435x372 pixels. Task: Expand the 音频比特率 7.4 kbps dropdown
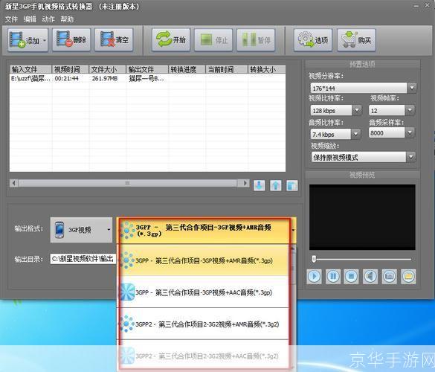coord(356,134)
